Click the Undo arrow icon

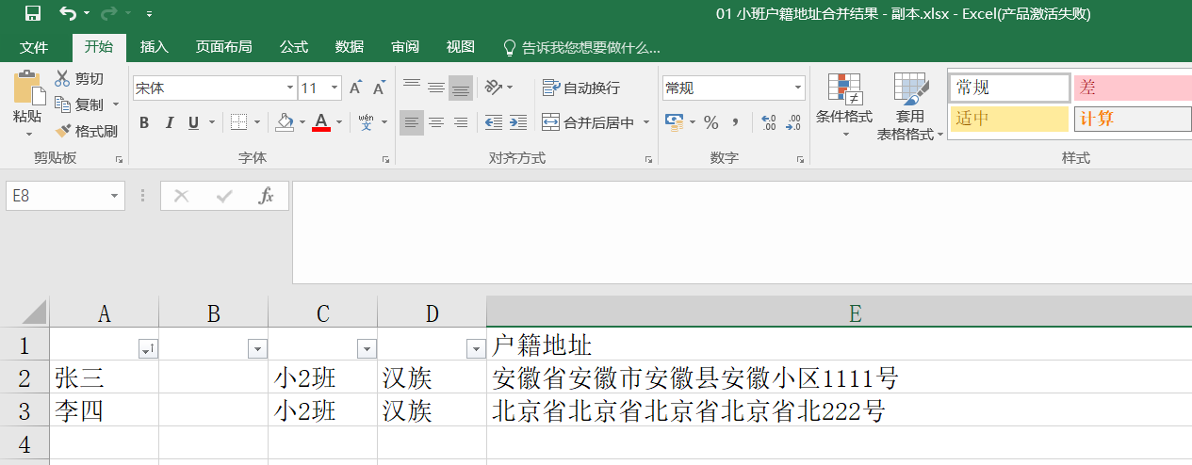(x=67, y=13)
